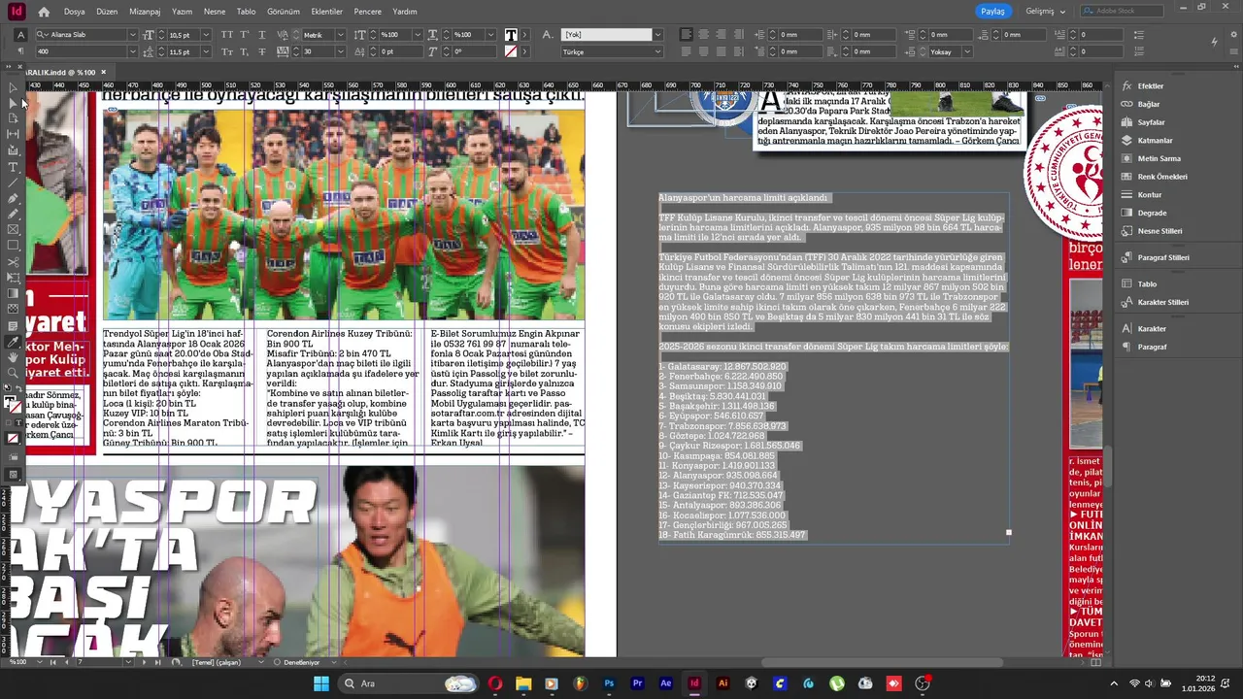Screen dimensions: 1243x699
Task: Open the Gelişmiş workspace switcher
Action: (x=1045, y=12)
